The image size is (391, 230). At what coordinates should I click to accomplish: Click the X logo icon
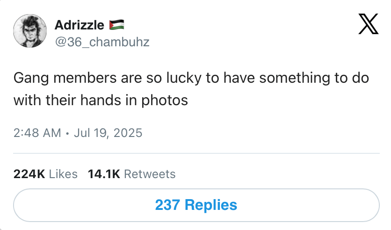[x=368, y=24]
